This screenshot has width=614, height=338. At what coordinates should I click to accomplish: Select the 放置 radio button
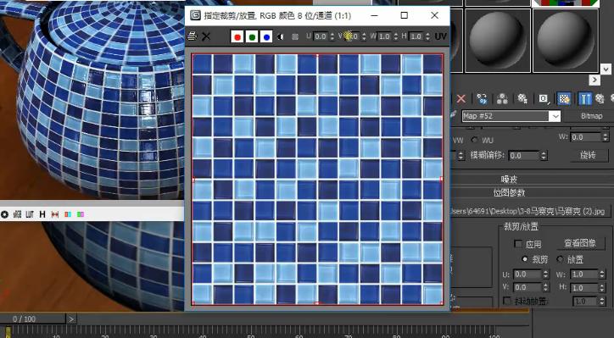(x=560, y=259)
